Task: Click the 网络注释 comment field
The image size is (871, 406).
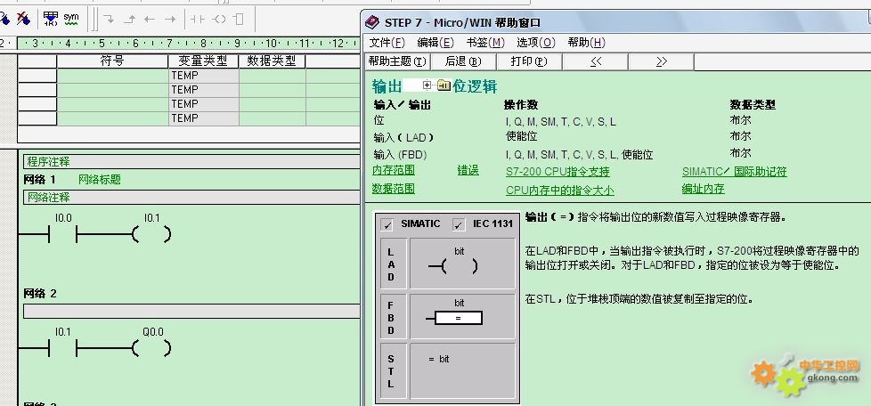Action: click(191, 197)
